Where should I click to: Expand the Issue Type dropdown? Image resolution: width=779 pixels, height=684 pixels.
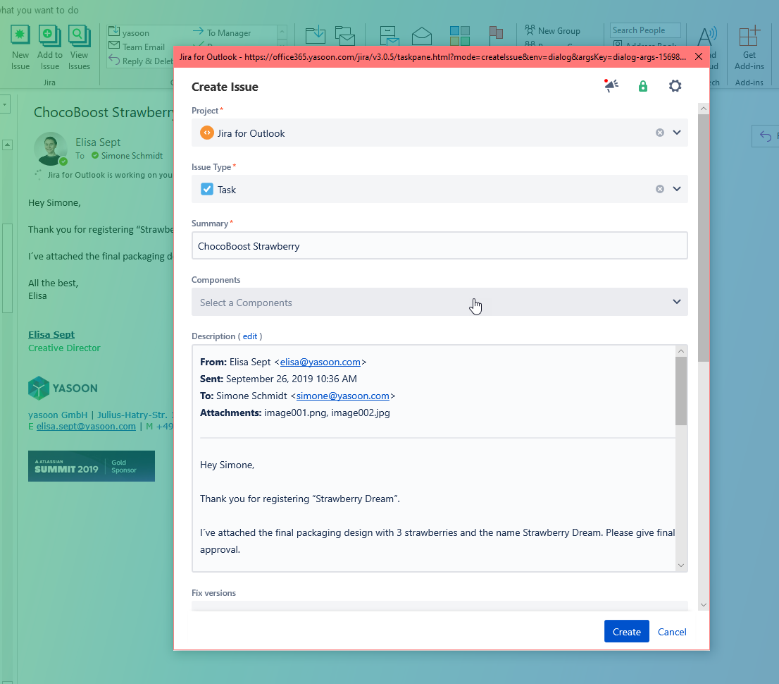click(677, 189)
